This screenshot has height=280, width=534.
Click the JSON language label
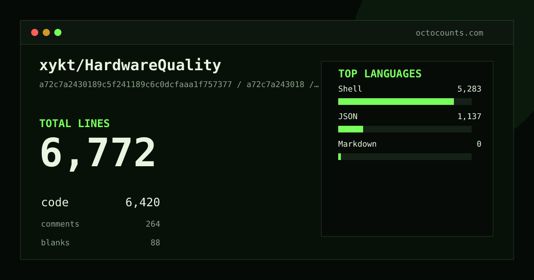tap(348, 116)
